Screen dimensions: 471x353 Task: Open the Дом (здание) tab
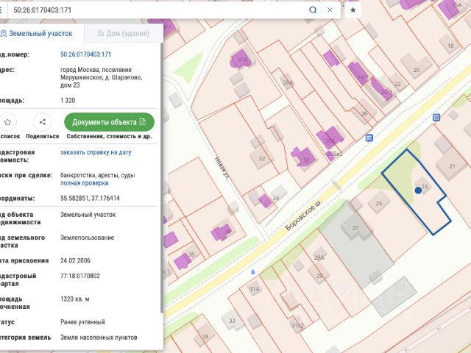[122, 34]
